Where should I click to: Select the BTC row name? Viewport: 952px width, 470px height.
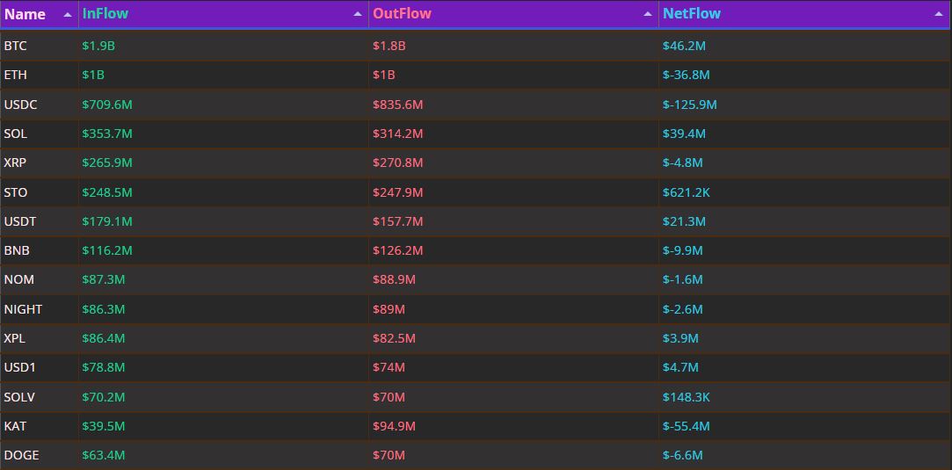15,46
